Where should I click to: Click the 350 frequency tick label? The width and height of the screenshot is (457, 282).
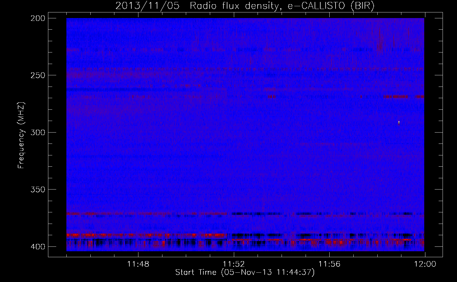coord(38,190)
